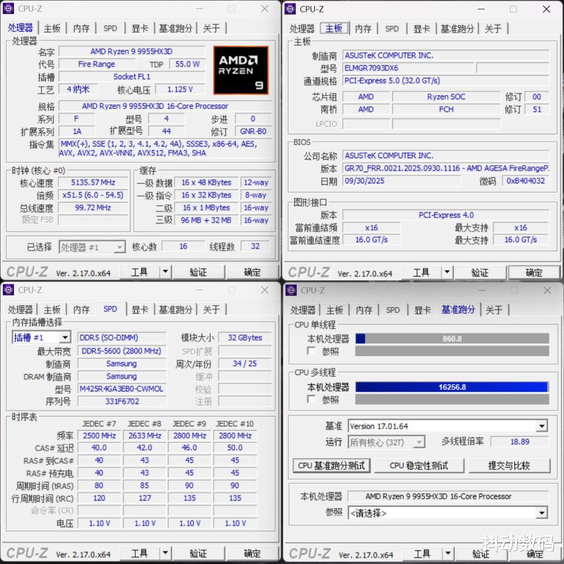Open 显卡 tab in mainboard window
This screenshot has height=564, width=564.
421,29
